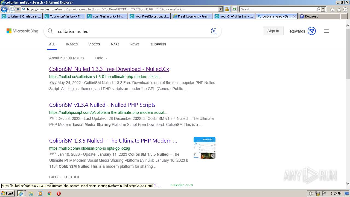Open the IE Favorites star icon
Viewport: 350px width, 197px height.
click(x=339, y=10)
